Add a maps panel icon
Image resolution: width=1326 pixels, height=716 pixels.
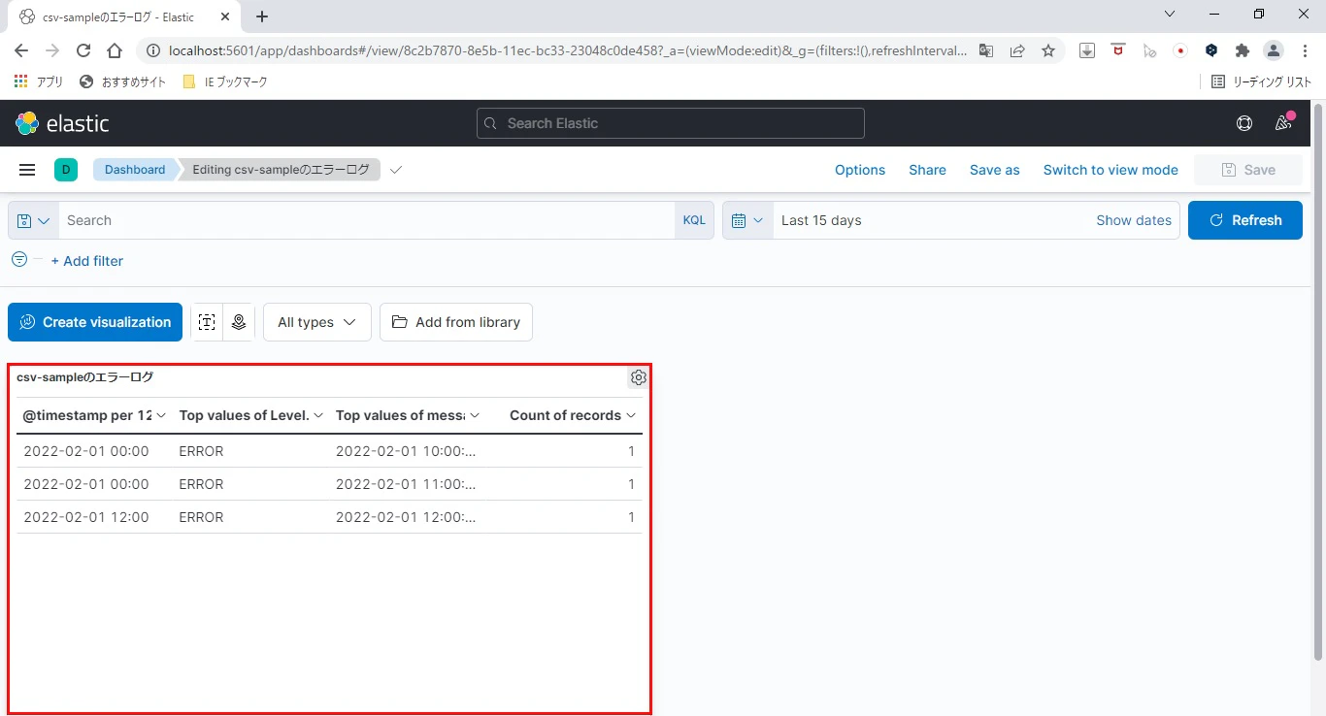(239, 322)
